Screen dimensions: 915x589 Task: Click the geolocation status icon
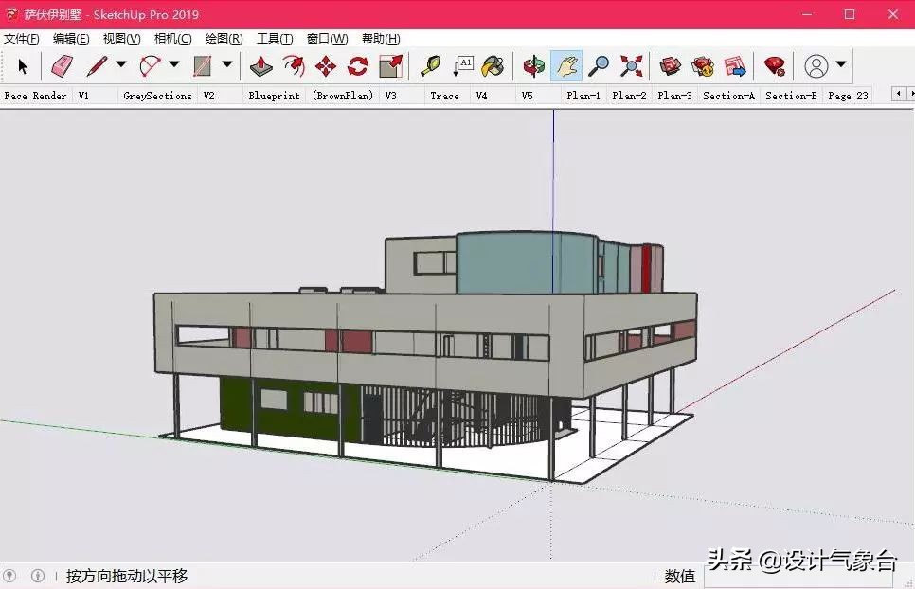pos(9,576)
